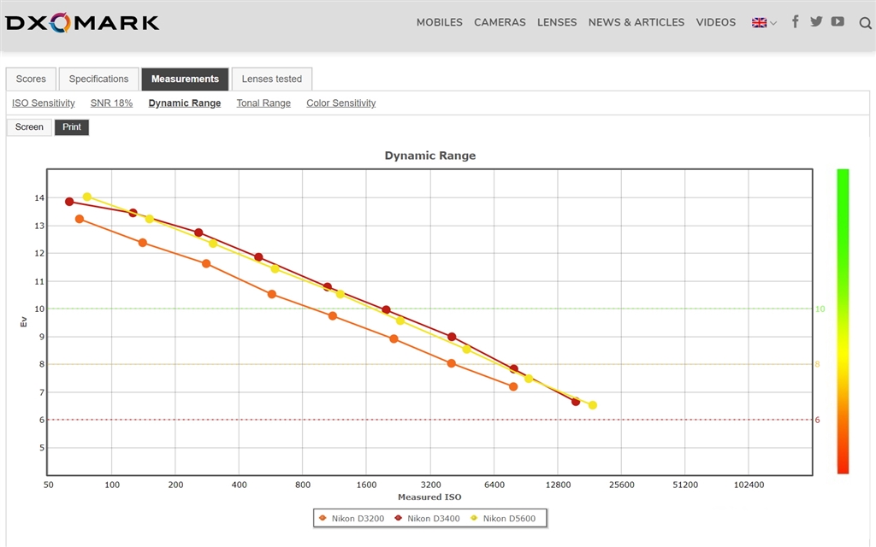Click the search magnifier icon

click(865, 23)
